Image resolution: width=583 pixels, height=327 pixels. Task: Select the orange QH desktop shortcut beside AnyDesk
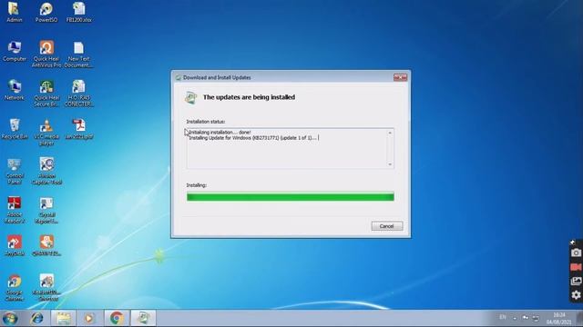46,245
